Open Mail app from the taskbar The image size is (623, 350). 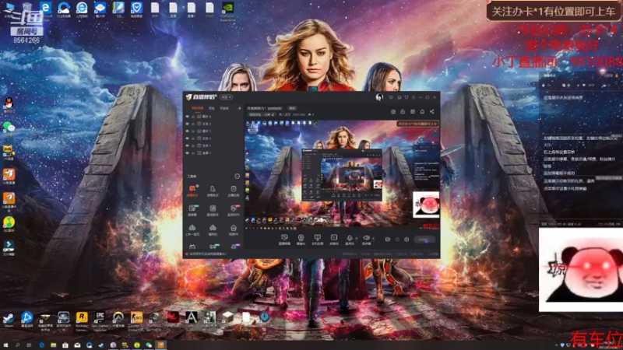pos(77,345)
